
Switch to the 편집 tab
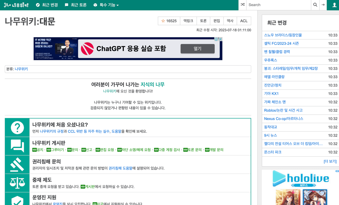(217, 21)
